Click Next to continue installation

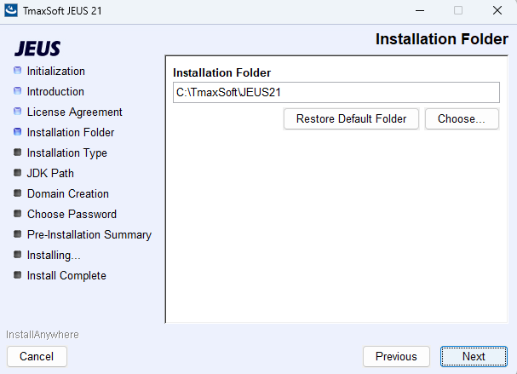tap(474, 356)
